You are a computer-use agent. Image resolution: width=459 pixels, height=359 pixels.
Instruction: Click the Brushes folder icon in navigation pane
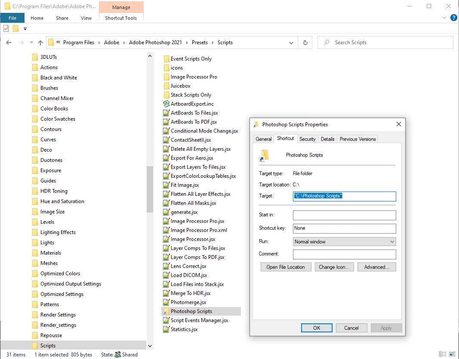click(35, 88)
